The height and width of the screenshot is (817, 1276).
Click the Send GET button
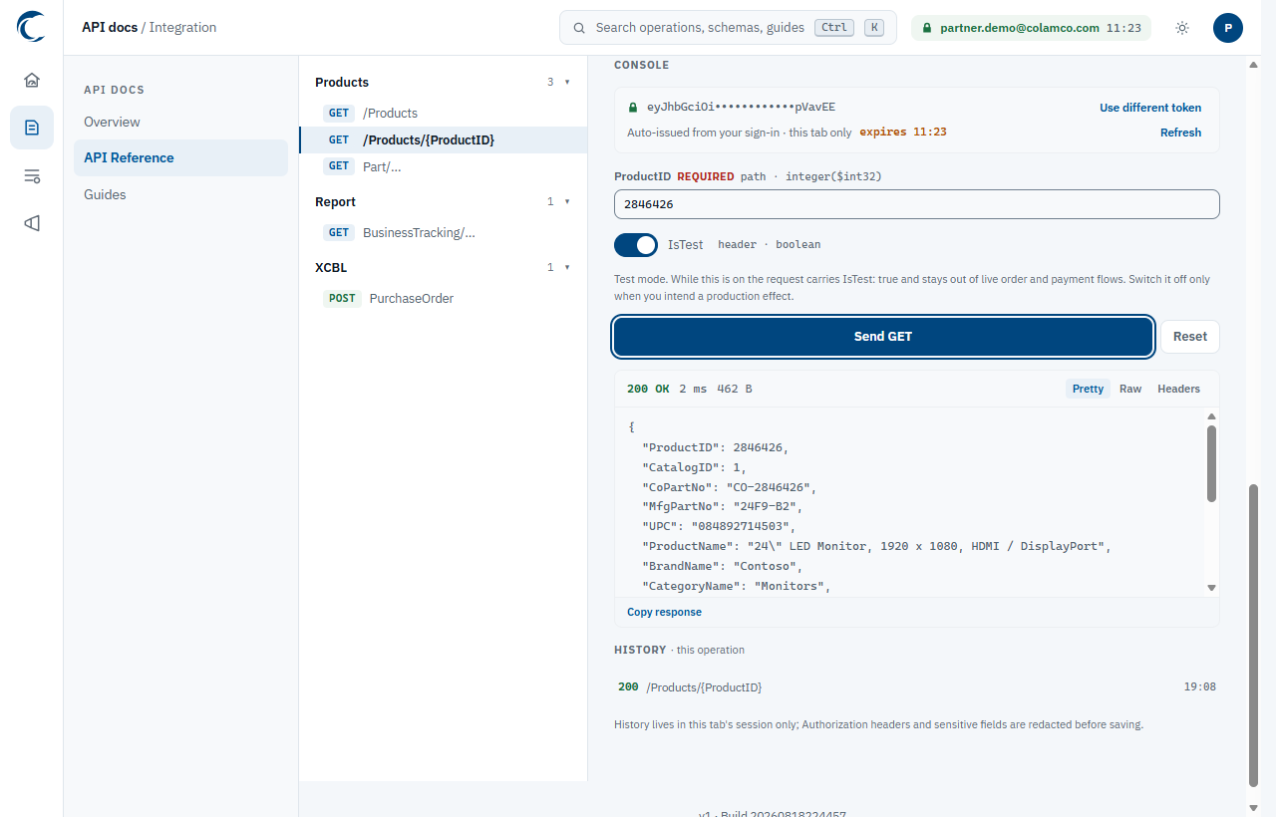(883, 337)
